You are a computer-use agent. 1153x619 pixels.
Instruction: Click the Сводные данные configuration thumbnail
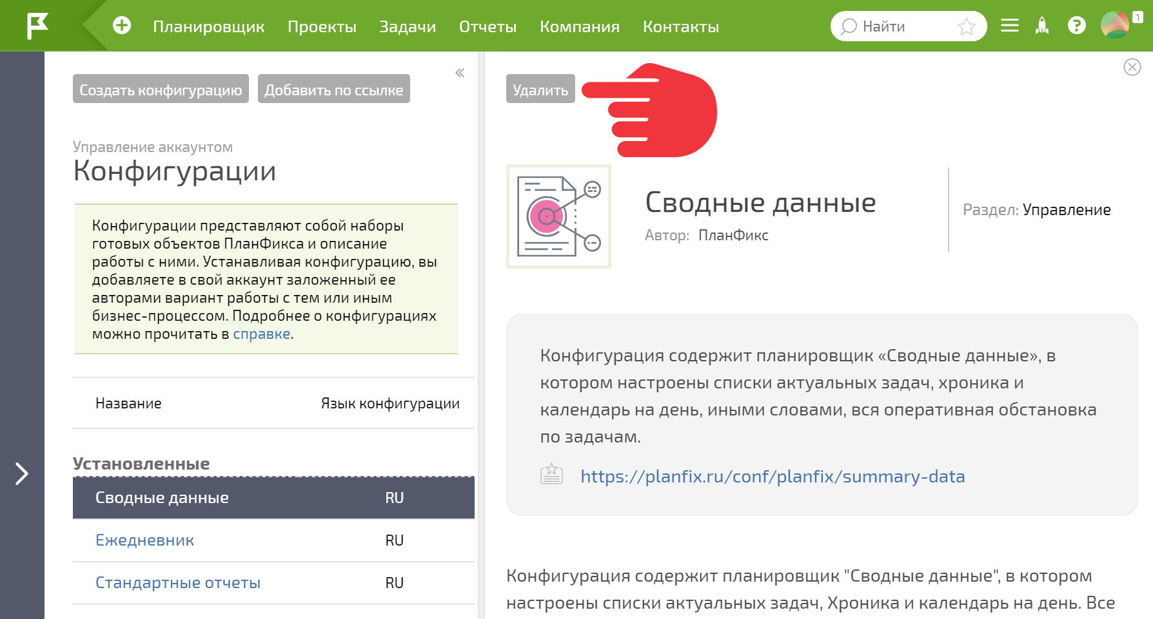pos(558,216)
